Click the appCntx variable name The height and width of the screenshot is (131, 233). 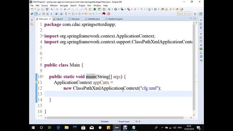(x=101, y=83)
